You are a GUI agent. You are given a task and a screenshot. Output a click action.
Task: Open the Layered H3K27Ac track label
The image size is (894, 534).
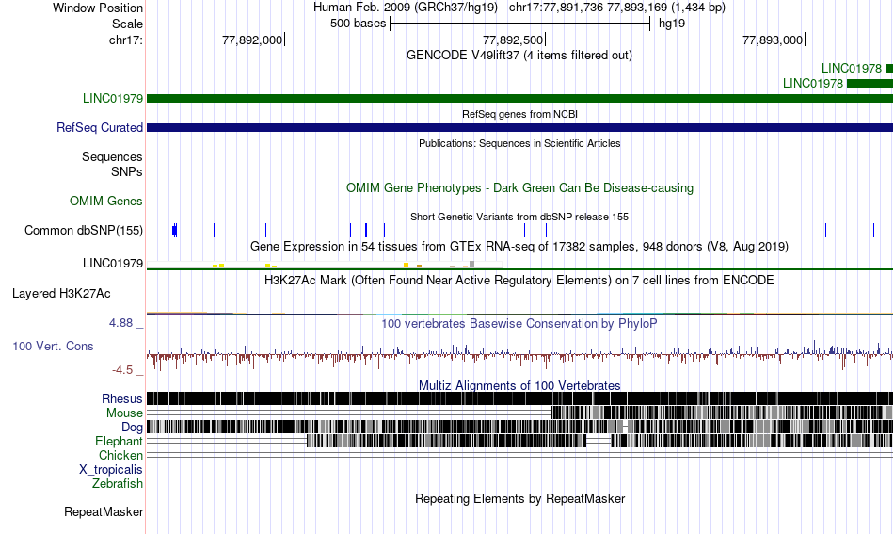click(61, 294)
